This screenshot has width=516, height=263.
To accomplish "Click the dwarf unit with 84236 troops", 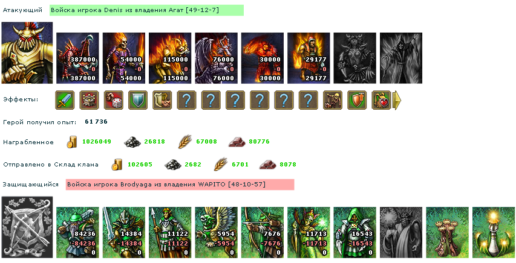I will [77, 232].
